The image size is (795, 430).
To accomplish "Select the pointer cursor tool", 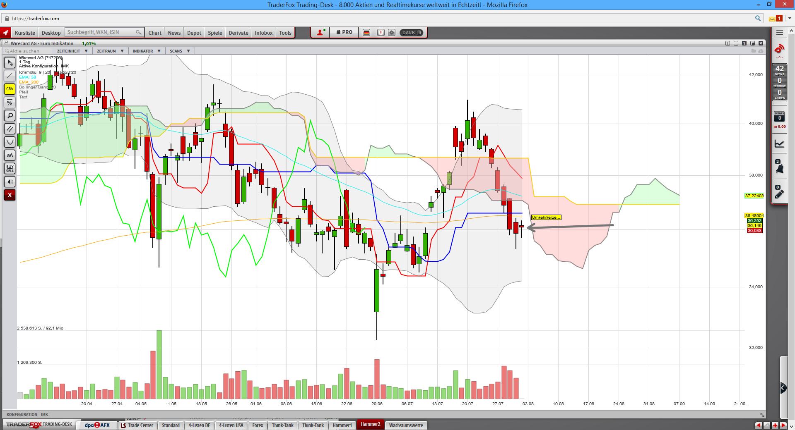I will 10,62.
